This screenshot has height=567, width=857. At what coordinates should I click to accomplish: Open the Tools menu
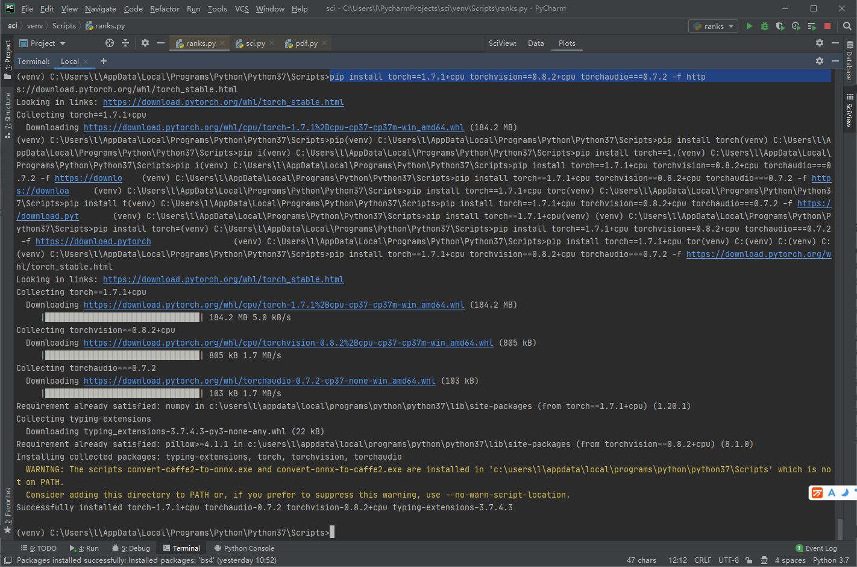(x=218, y=8)
